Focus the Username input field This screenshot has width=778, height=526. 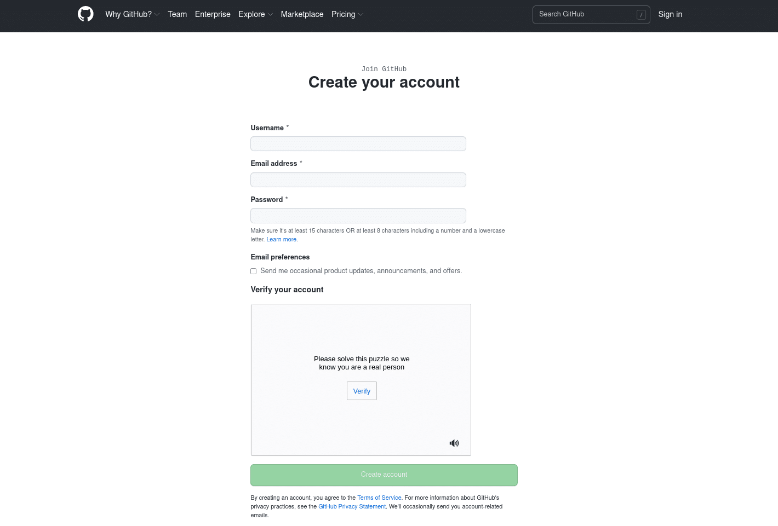pos(358,144)
